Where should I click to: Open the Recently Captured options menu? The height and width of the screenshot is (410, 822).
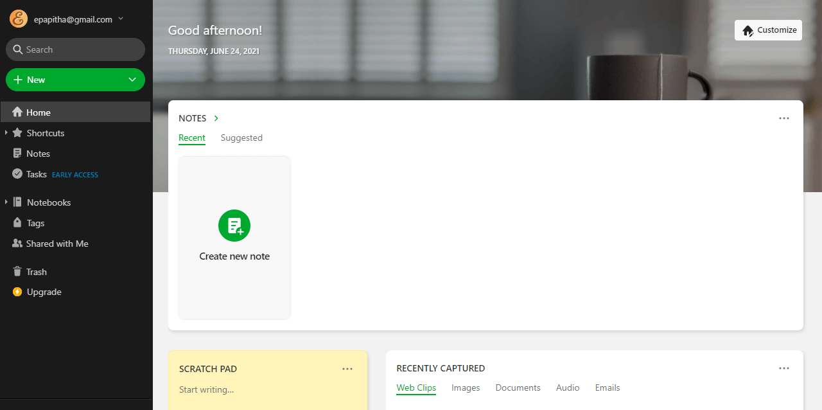(x=783, y=368)
